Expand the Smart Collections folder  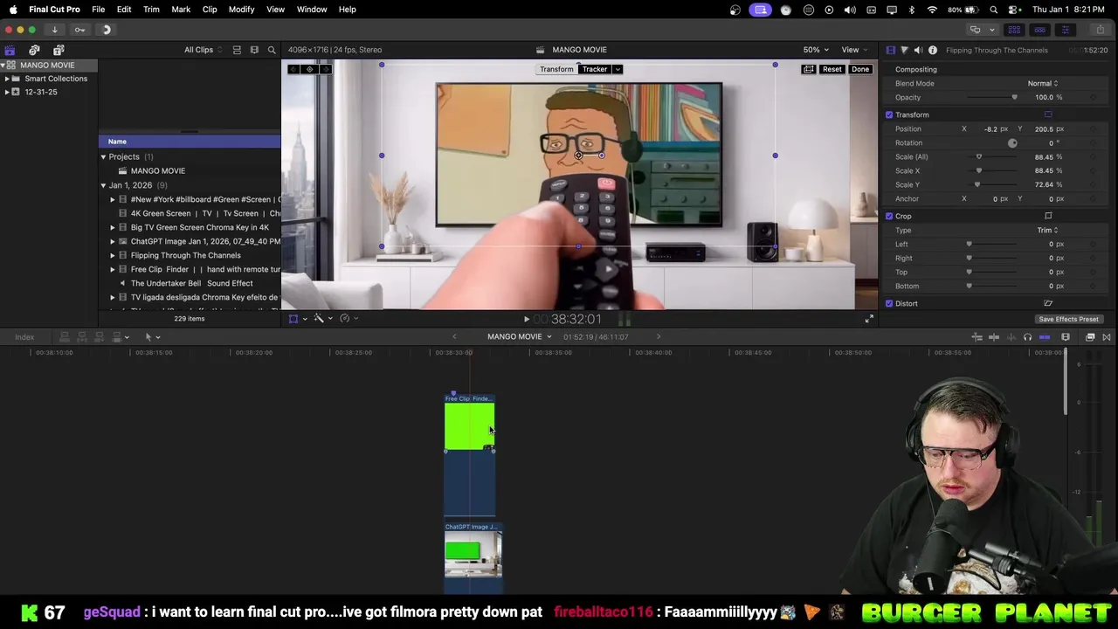(x=7, y=79)
